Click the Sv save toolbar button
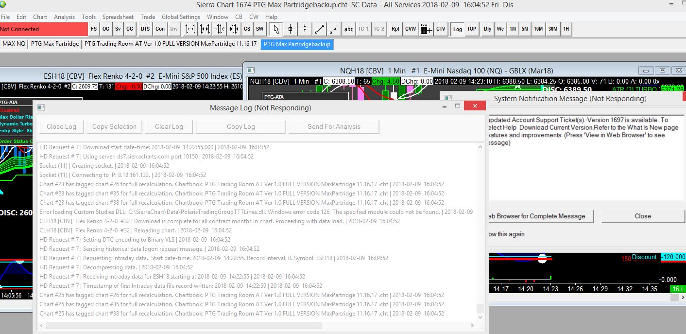This screenshot has height=334, width=686. click(x=118, y=29)
